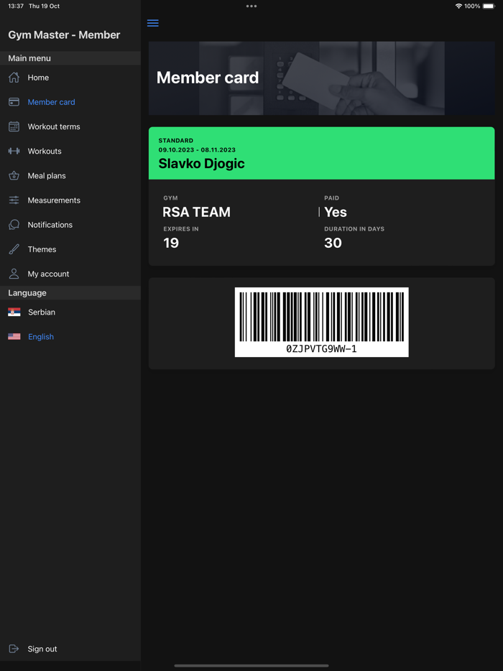
Task: Click the Sign out label
Action: click(x=42, y=649)
